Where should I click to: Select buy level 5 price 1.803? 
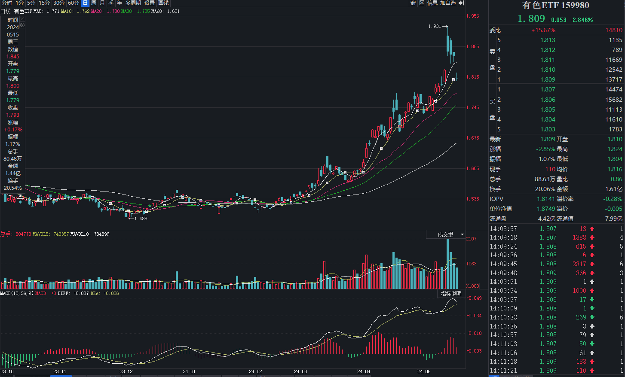(548, 129)
